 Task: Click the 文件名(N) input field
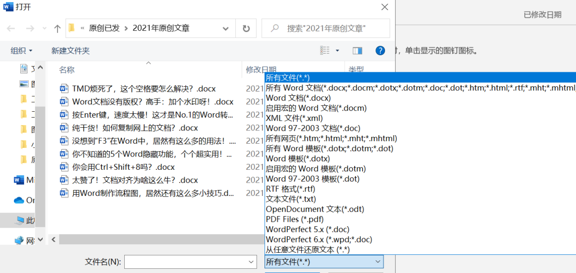(186, 262)
